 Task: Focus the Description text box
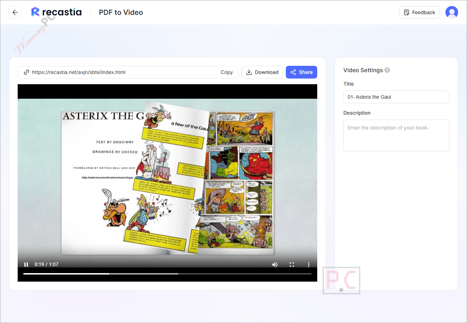[396, 135]
